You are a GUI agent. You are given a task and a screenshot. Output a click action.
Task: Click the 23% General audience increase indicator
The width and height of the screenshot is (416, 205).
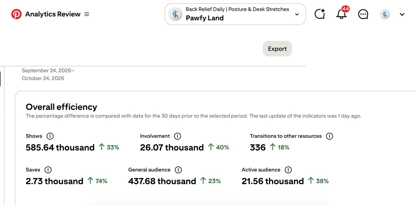click(x=210, y=181)
